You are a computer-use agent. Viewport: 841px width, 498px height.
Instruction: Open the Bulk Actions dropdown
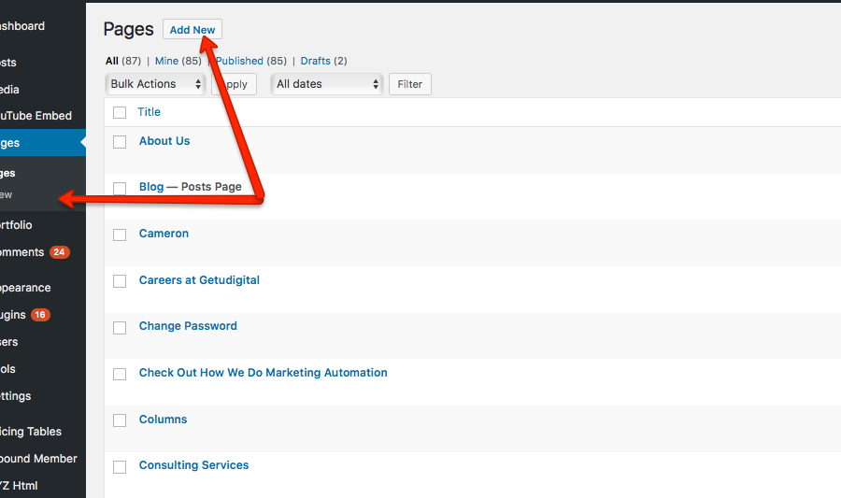156,84
